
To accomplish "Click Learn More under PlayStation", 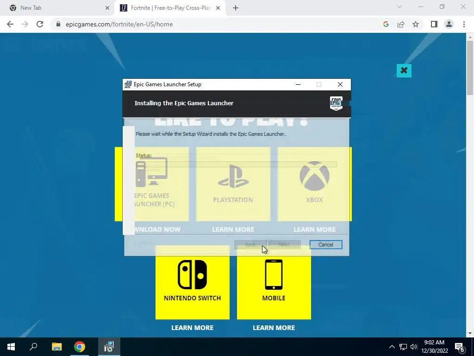I will point(233,229).
